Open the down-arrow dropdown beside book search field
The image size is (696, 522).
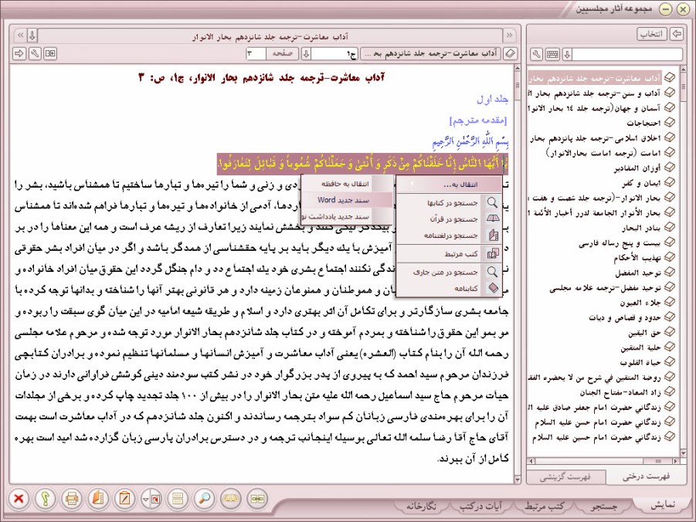point(567,55)
